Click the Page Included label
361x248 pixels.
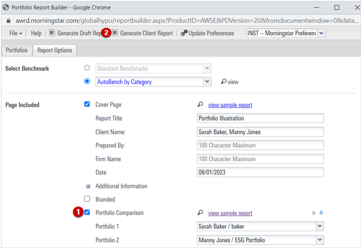point(23,105)
